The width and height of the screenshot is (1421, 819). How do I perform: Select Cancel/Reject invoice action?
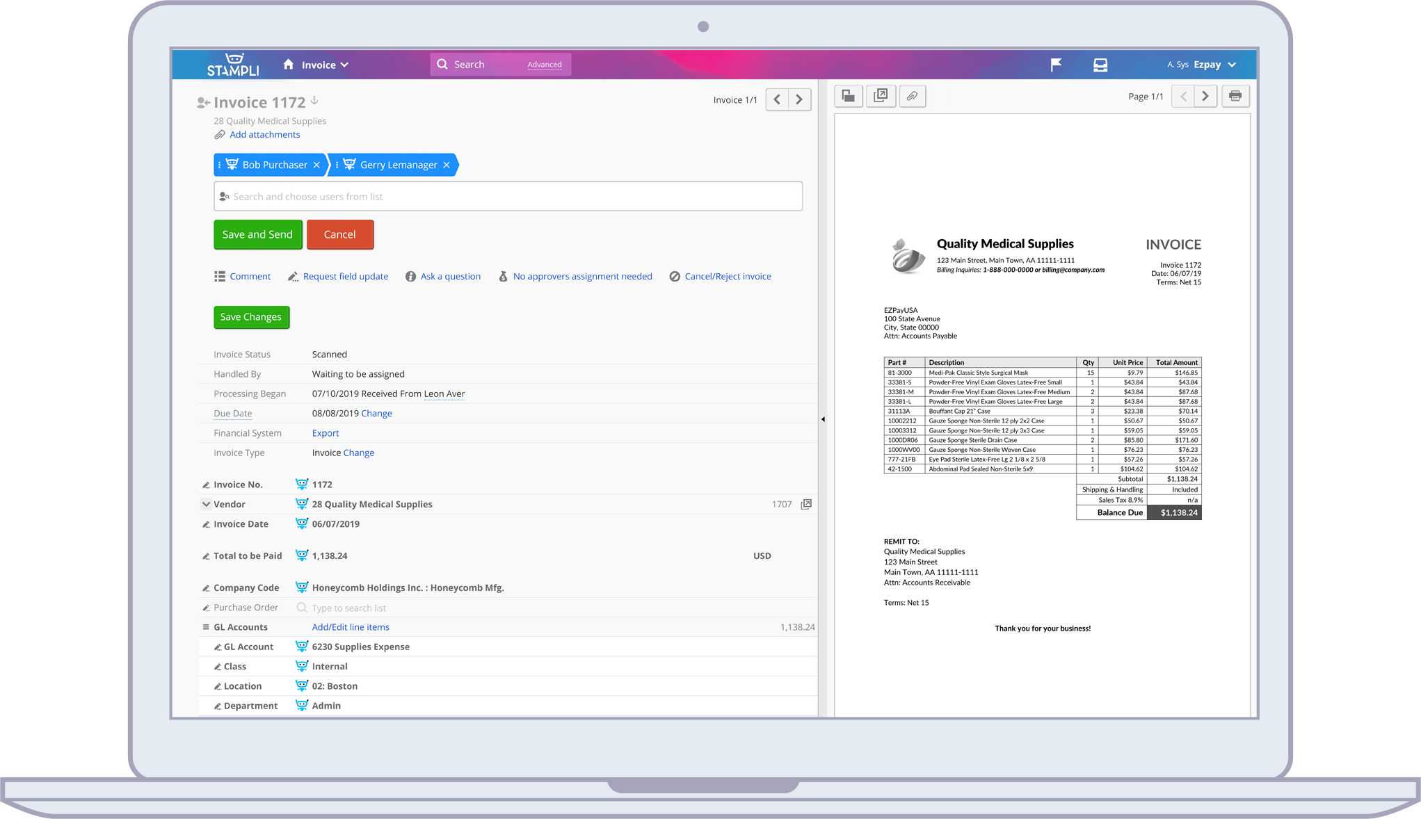[728, 276]
